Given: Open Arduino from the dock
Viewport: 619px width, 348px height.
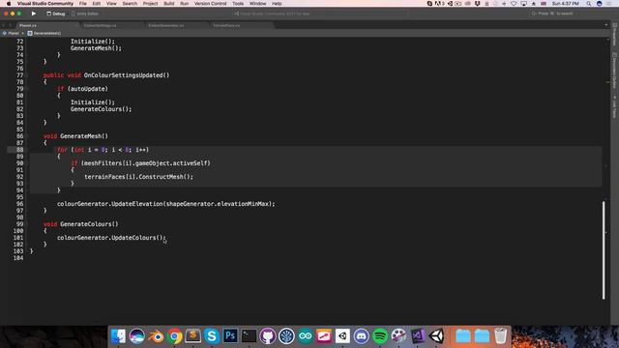Looking at the screenshot, I should pos(306,336).
